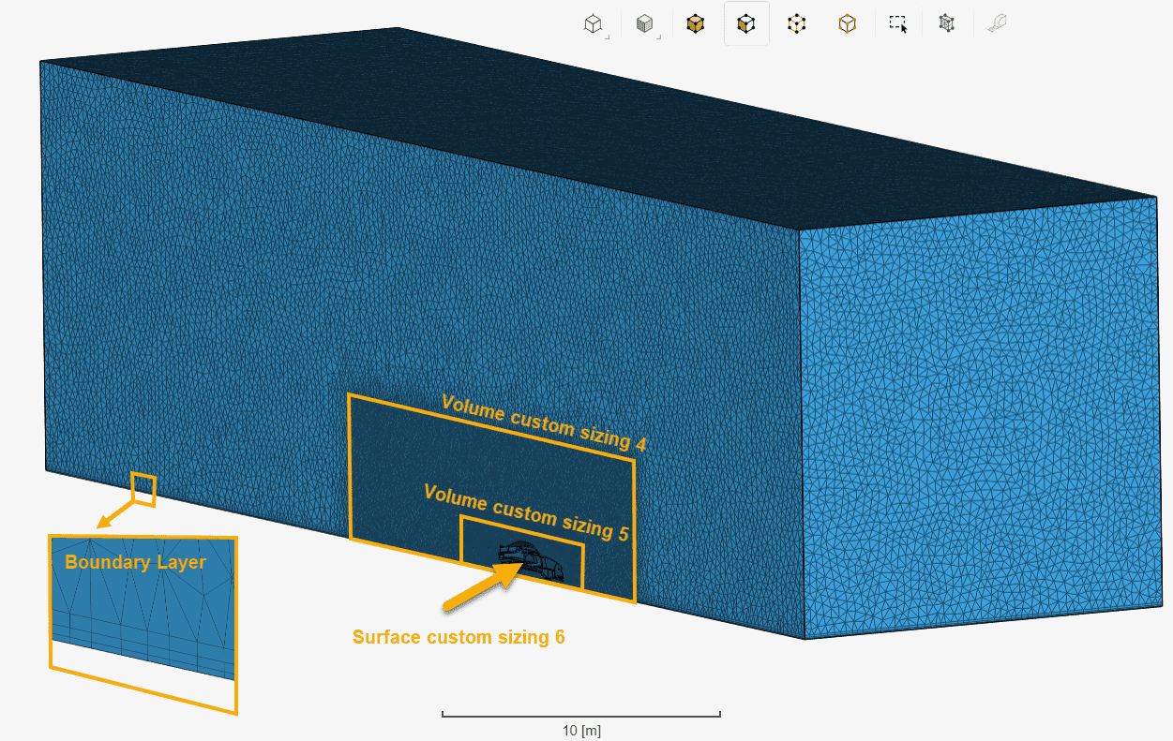Expand the shaded render mode dropdown
This screenshot has width=1173, height=741.
(646, 24)
